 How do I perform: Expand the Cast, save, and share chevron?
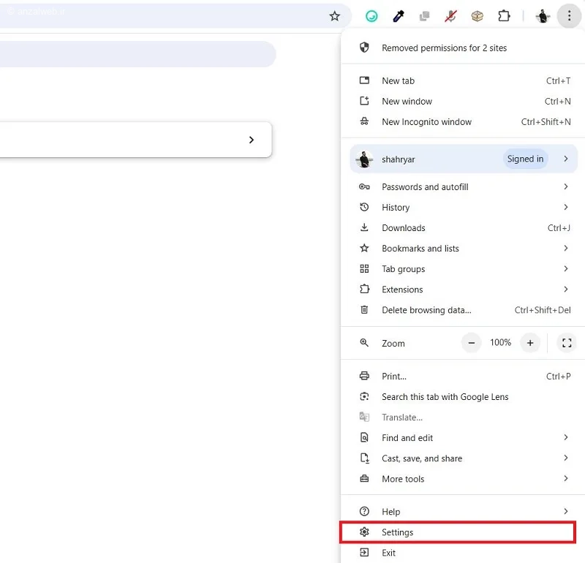tap(566, 458)
